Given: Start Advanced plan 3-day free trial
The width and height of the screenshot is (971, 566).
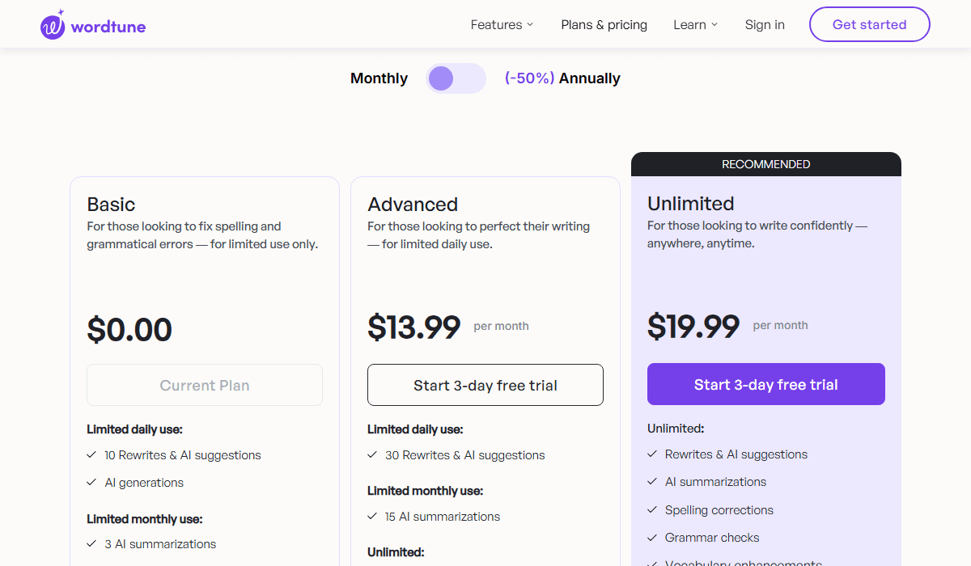Looking at the screenshot, I should [x=485, y=385].
